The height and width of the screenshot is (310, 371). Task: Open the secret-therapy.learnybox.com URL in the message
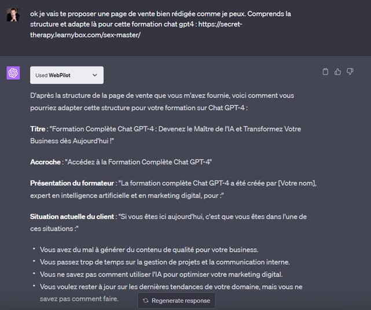point(136,29)
